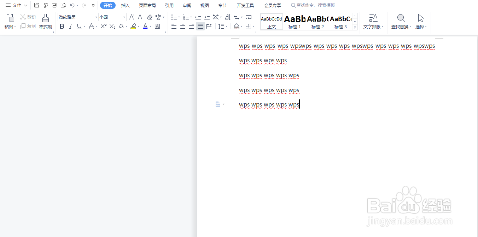478x237 pixels.
Task: Decrease paragraph indent
Action: [x=198, y=17]
